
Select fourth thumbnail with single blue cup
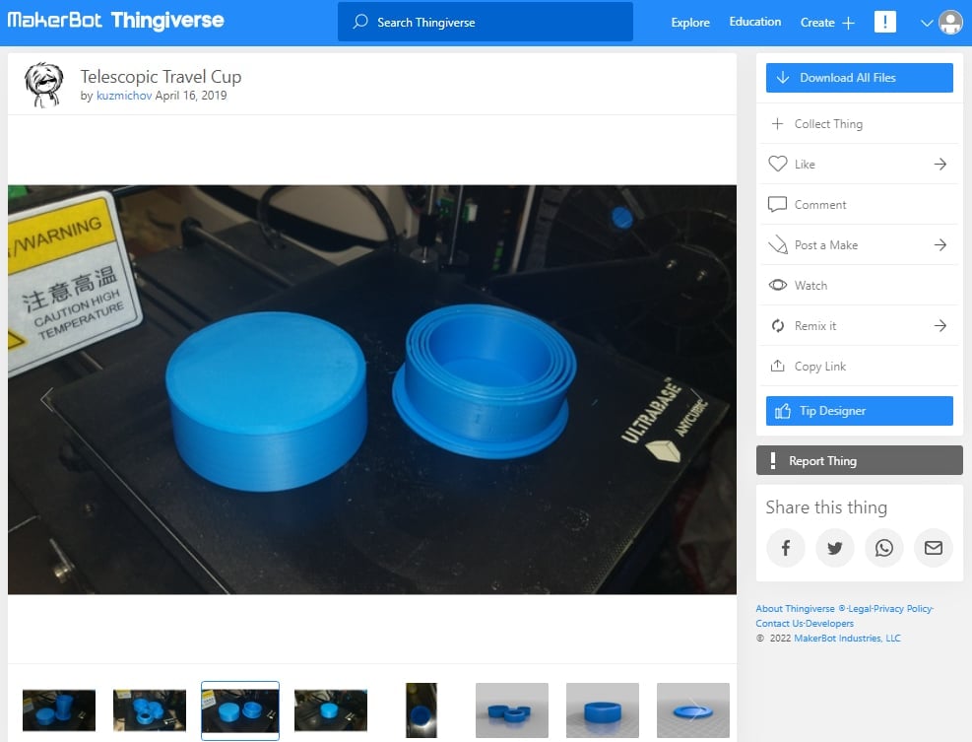pyautogui.click(x=331, y=710)
